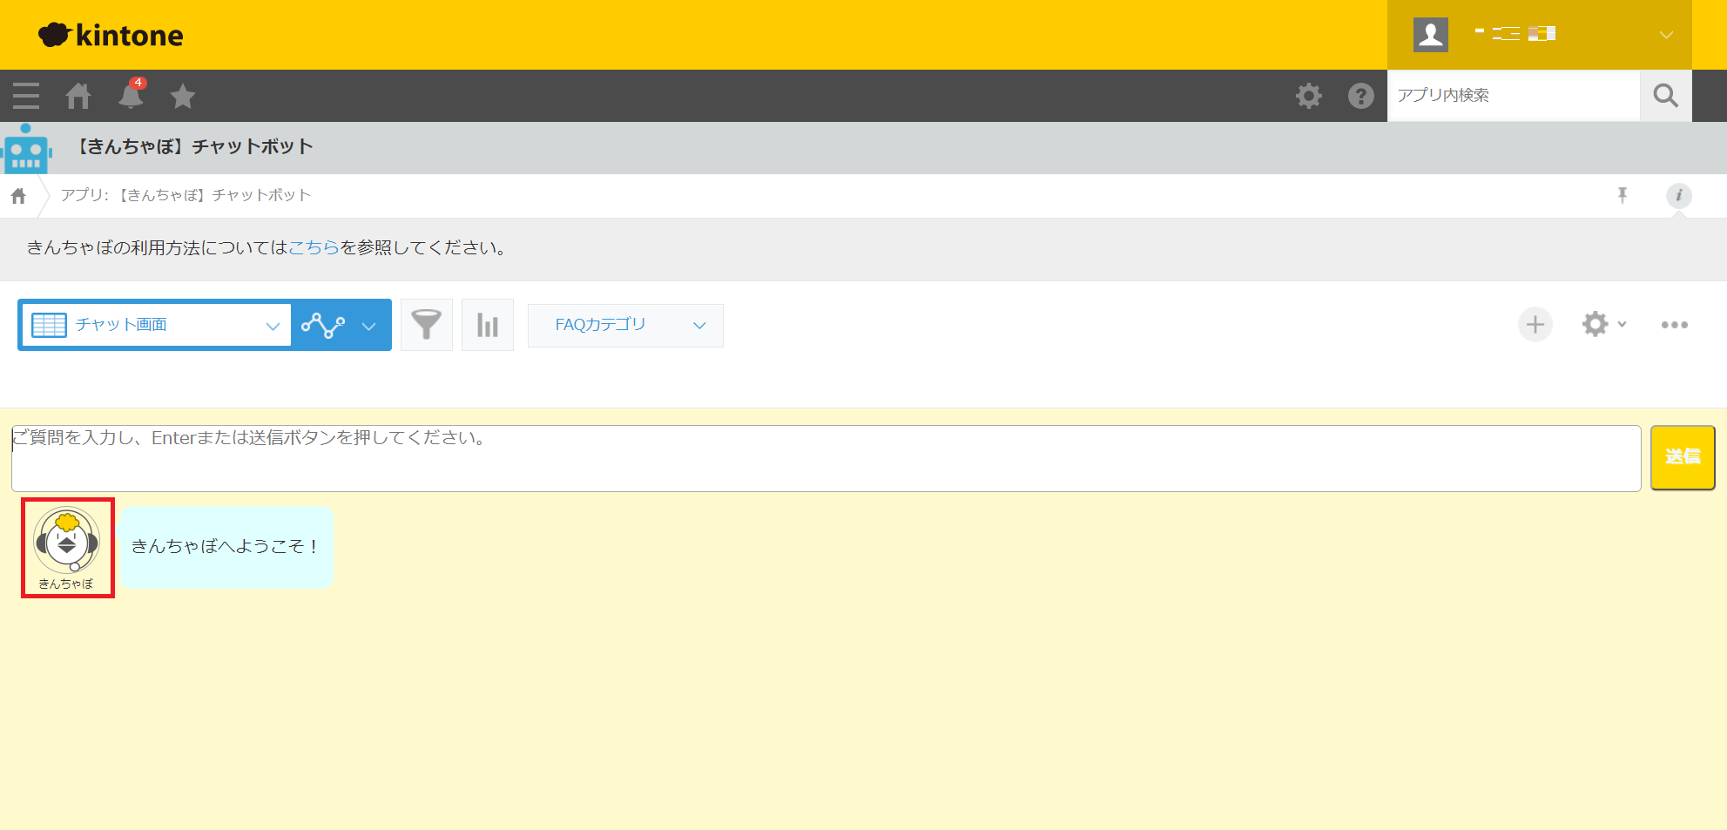Viewport: 1727px width, 830px height.
Task: Click the search magnifier button
Action: tap(1665, 96)
